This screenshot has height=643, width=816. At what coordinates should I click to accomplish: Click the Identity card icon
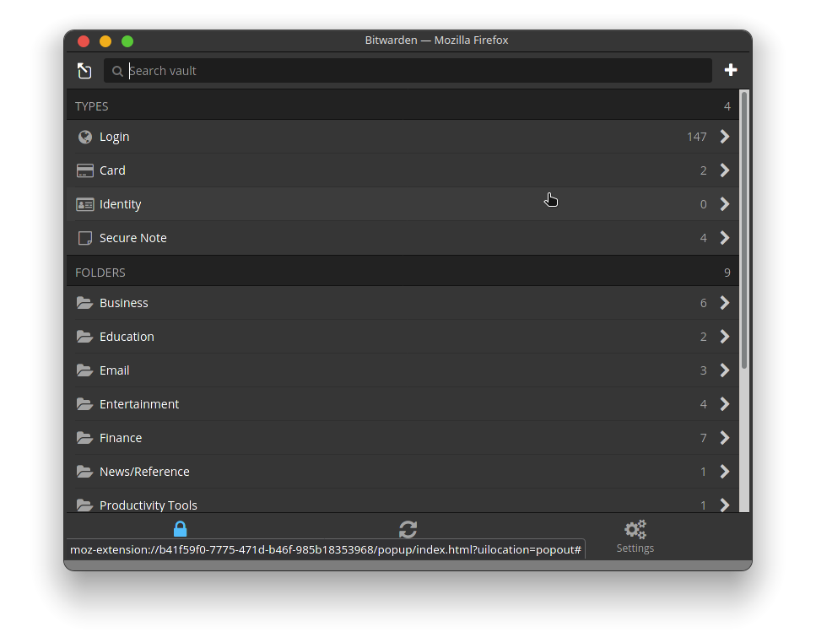(x=85, y=204)
